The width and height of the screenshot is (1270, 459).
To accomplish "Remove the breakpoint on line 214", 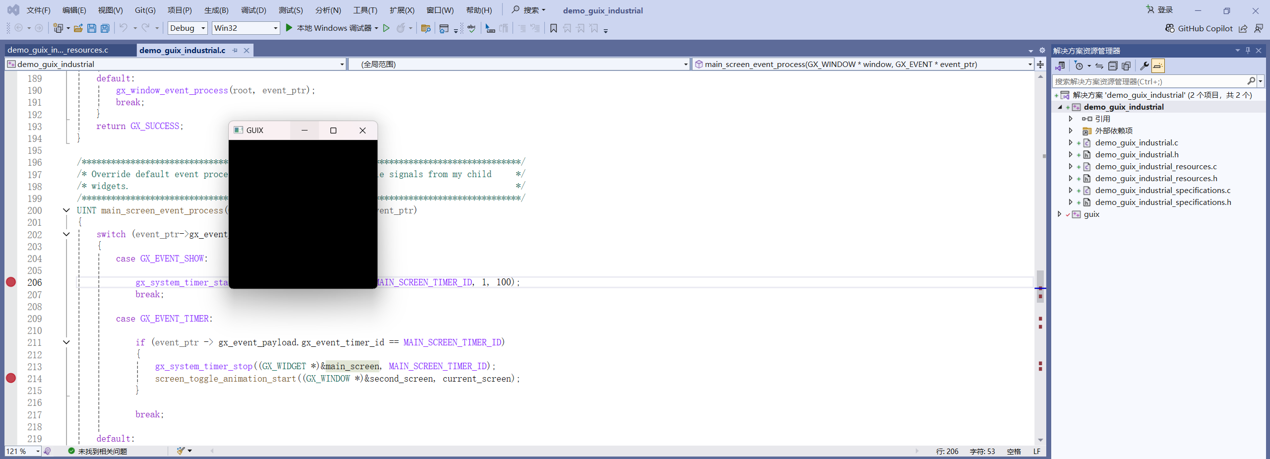I will (x=11, y=378).
